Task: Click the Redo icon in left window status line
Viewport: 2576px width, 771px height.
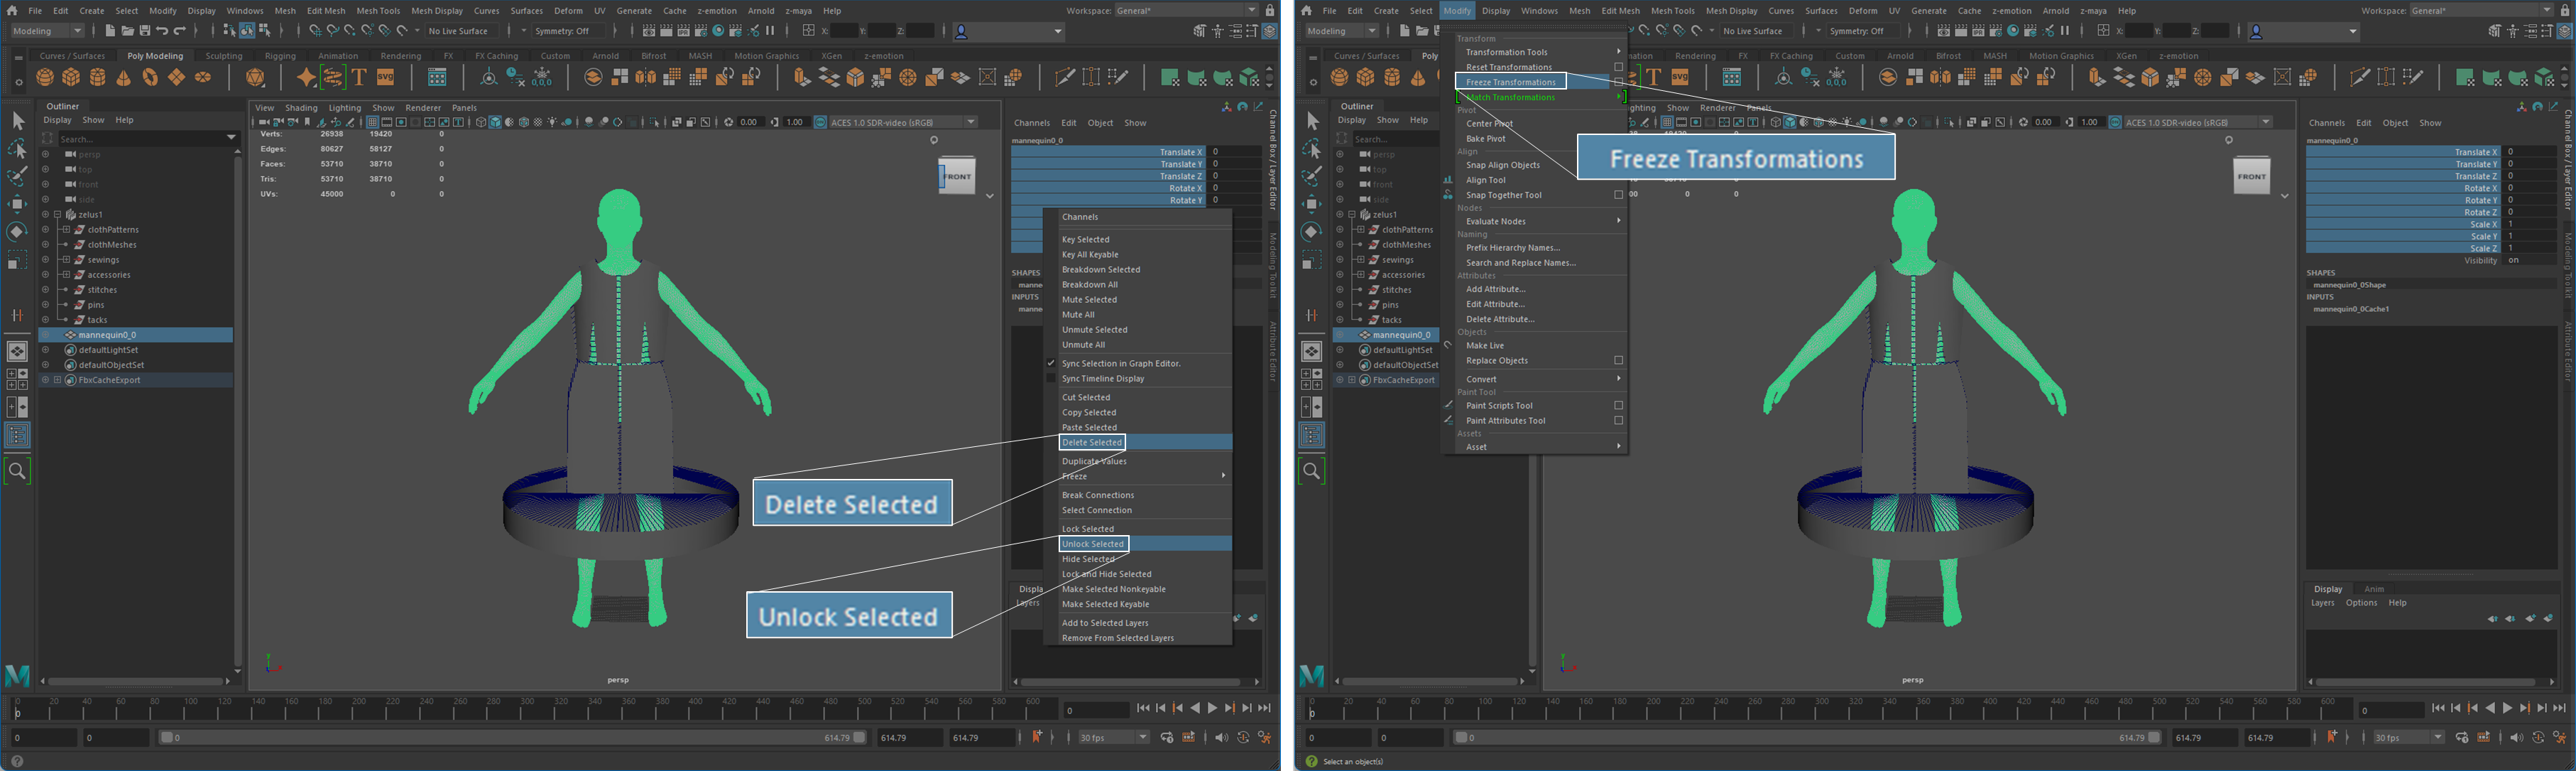Action: (x=180, y=31)
